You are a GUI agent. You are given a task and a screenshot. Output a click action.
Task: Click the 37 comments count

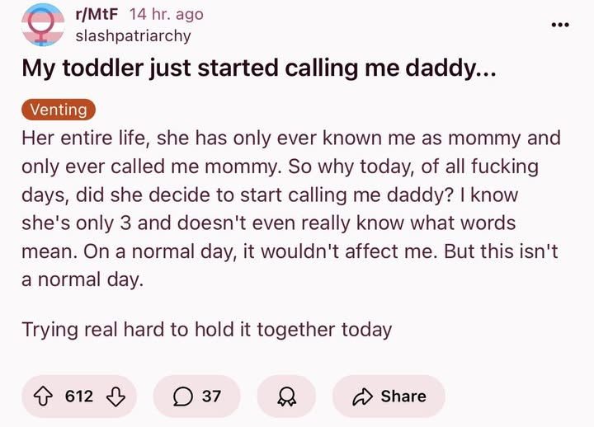pos(211,396)
